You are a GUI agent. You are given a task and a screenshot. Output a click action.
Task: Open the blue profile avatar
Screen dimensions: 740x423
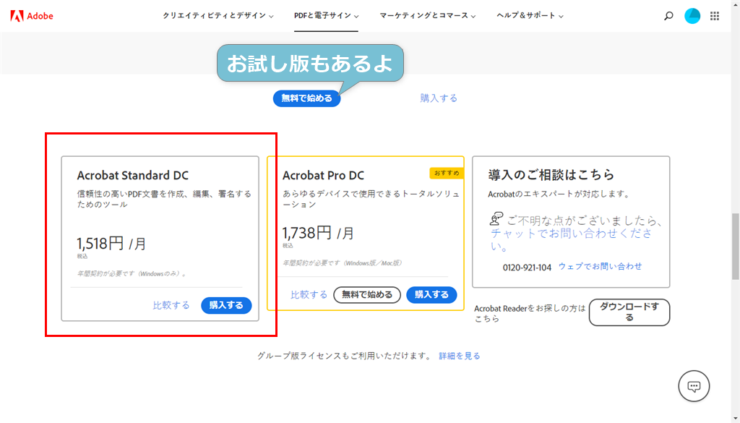point(692,16)
